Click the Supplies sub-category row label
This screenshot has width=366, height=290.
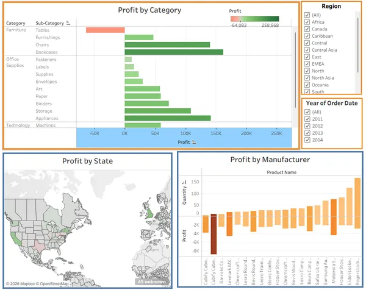pos(45,74)
